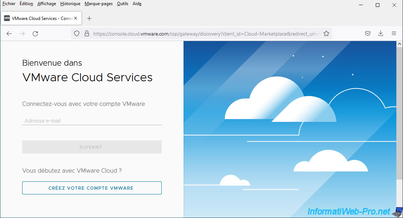Open the Fichier menu

coord(9,4)
